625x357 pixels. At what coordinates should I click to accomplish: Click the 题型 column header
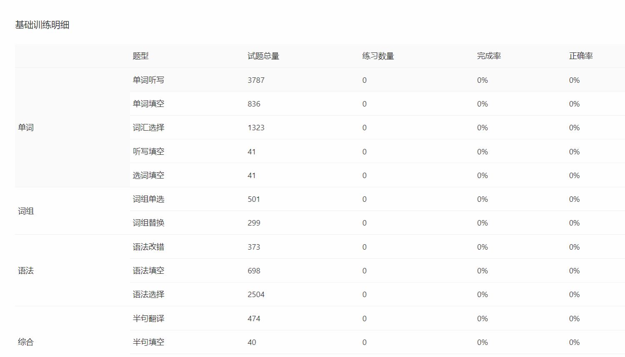coord(140,56)
